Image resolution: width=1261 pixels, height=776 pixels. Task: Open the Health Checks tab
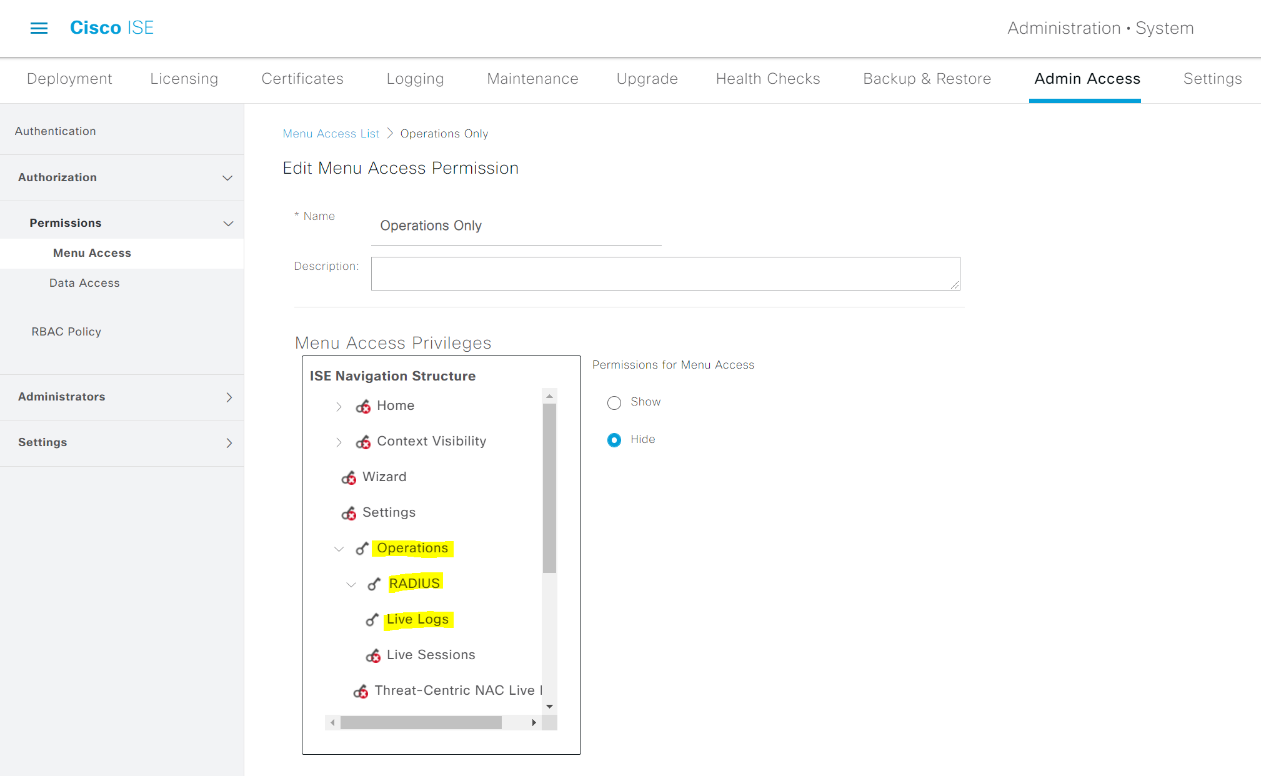point(768,79)
